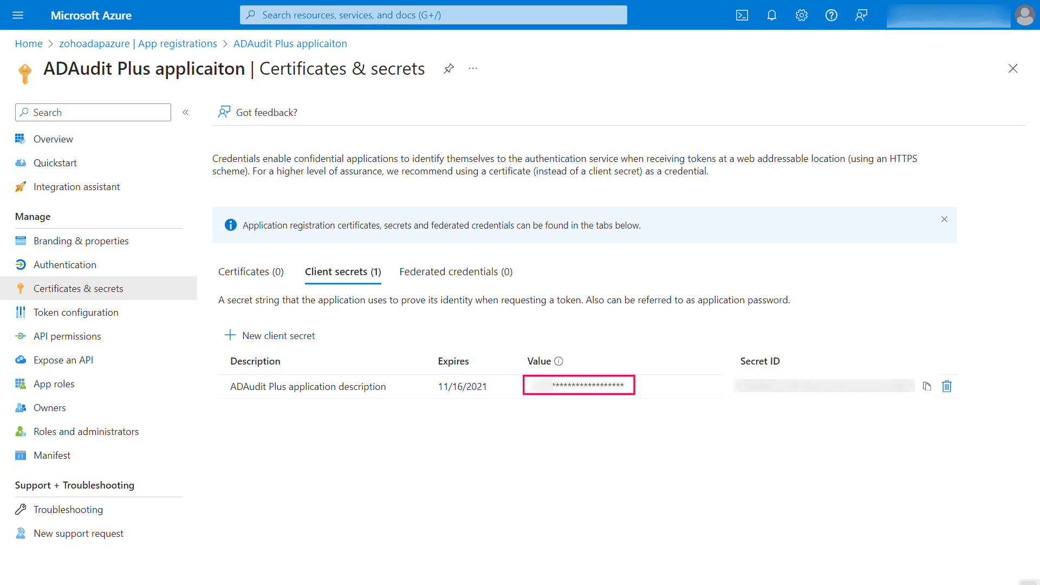The width and height of the screenshot is (1040, 585).
Task: Switch to the Certificates tab
Action: (251, 271)
